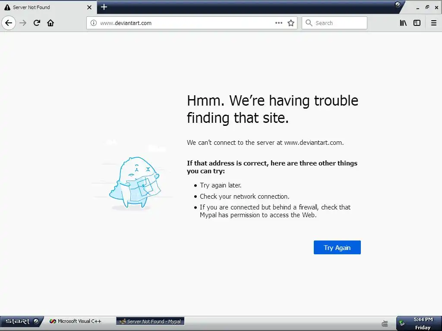This screenshot has width=442, height=331.
Task: Click heading "Hmm. We're having trouble finding that site."
Action: (272, 109)
